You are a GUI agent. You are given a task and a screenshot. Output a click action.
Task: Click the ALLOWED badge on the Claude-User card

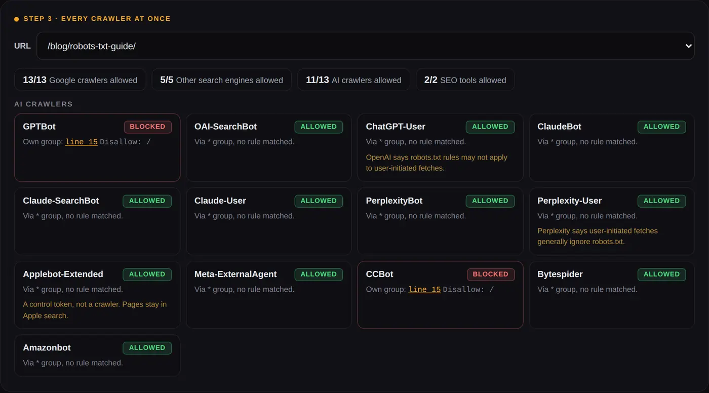[319, 201]
